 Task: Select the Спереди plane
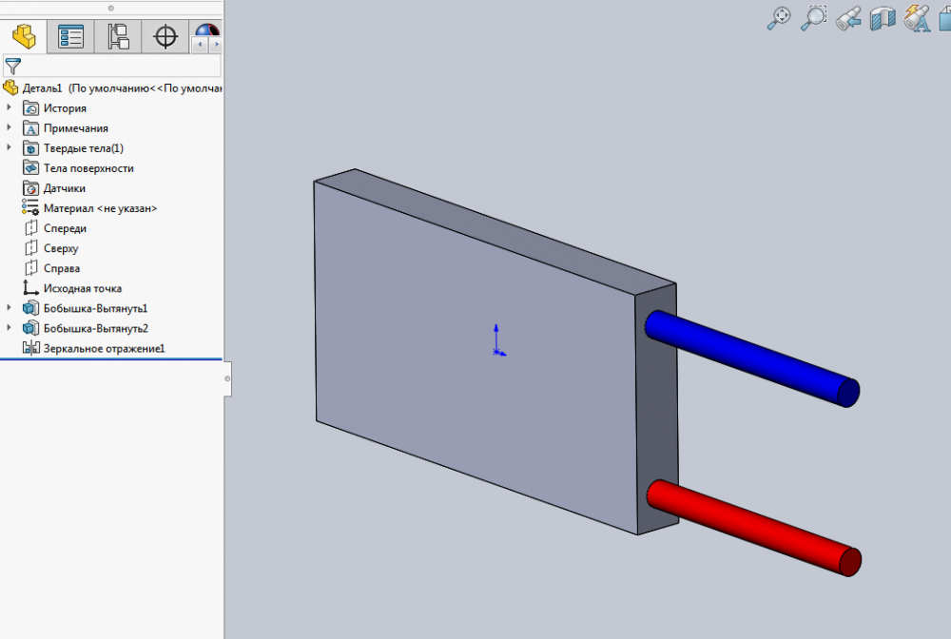click(x=65, y=228)
